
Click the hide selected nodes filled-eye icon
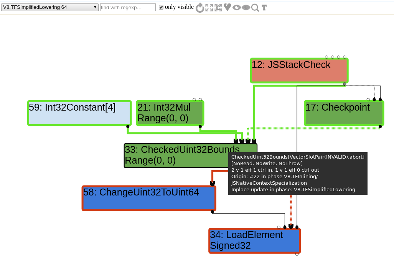pyautogui.click(x=246, y=8)
